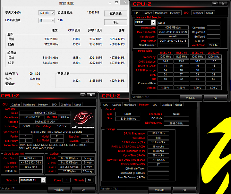
Task: Click the Manufacturer Avexir field
Action: click(173, 36)
